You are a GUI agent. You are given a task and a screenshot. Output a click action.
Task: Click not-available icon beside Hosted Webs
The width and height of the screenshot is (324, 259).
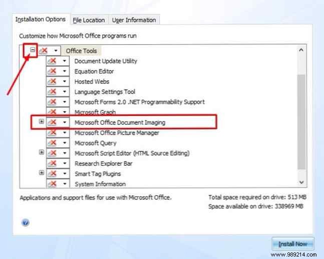(x=52, y=81)
